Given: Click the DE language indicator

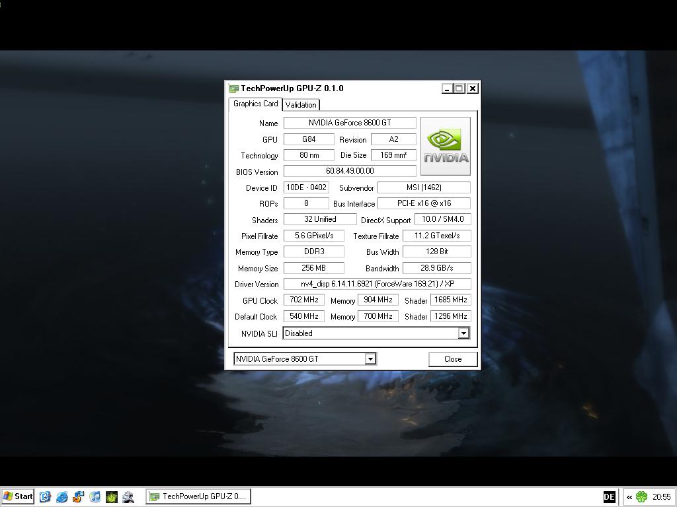Looking at the screenshot, I should coord(609,497).
